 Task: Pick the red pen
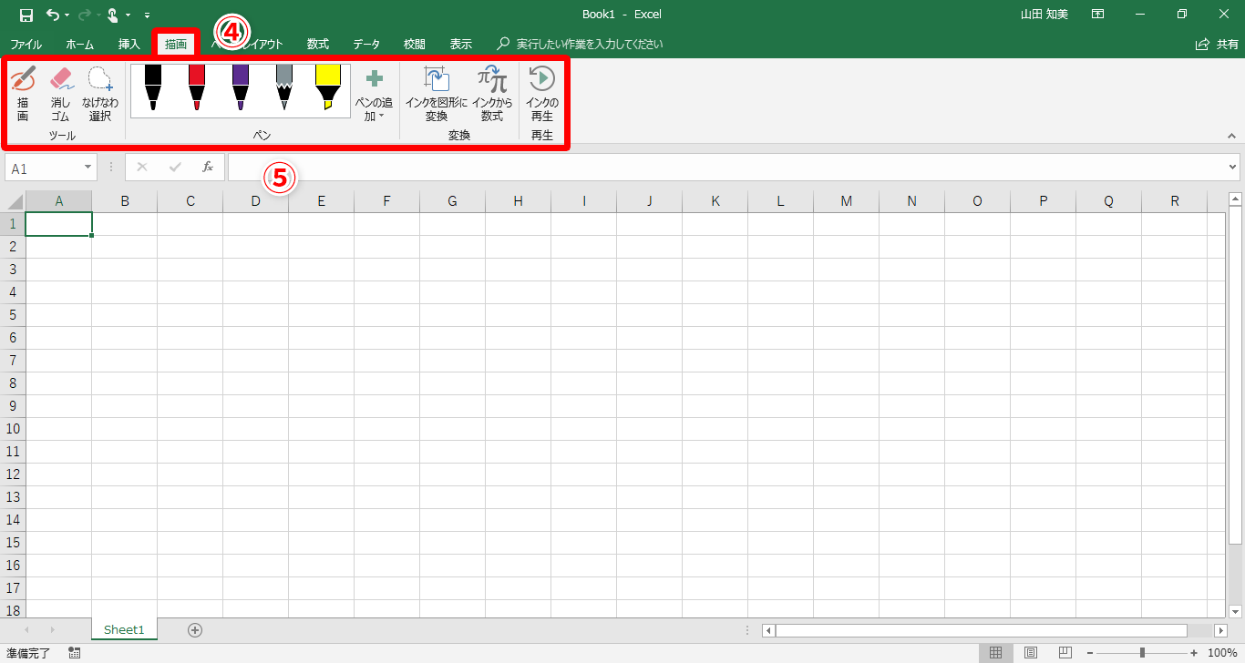[197, 89]
